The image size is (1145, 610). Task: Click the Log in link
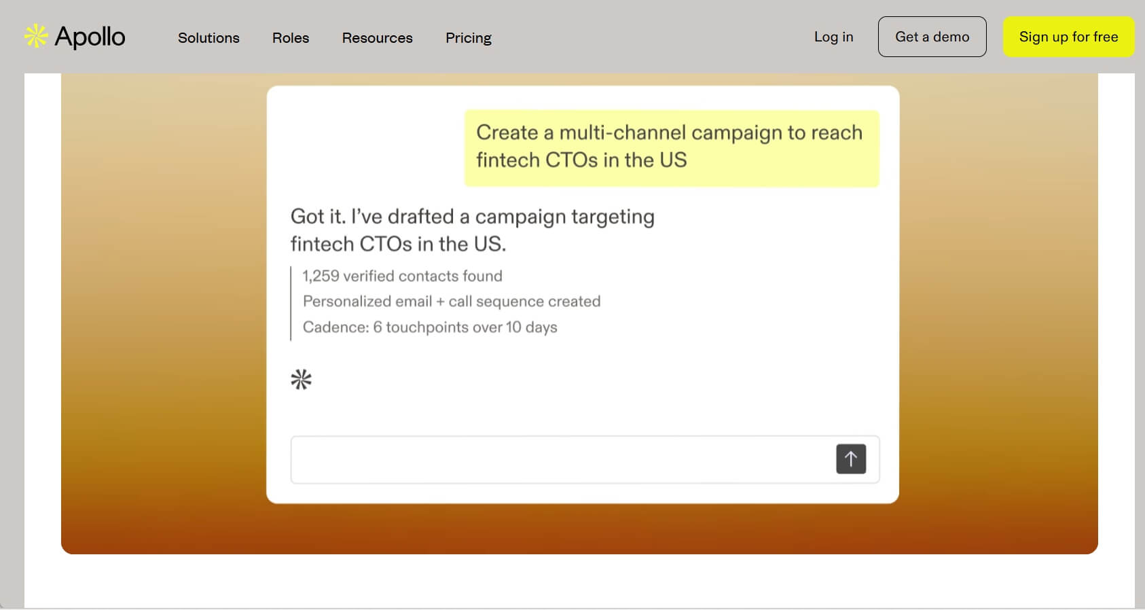(x=833, y=37)
